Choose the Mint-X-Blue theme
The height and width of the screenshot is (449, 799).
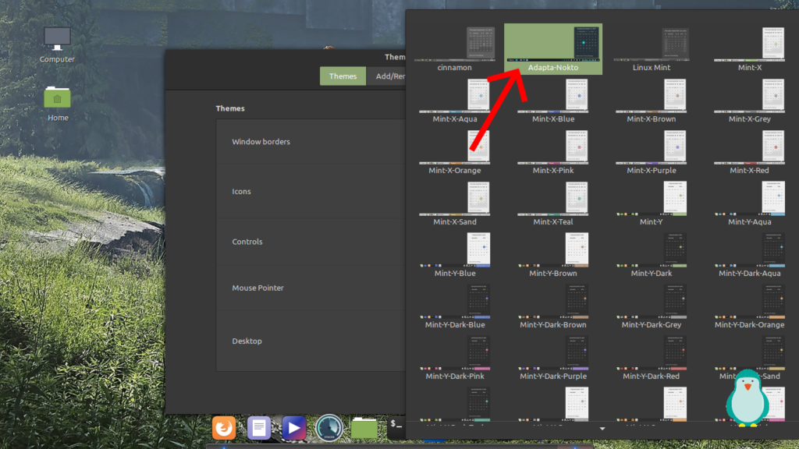point(553,101)
